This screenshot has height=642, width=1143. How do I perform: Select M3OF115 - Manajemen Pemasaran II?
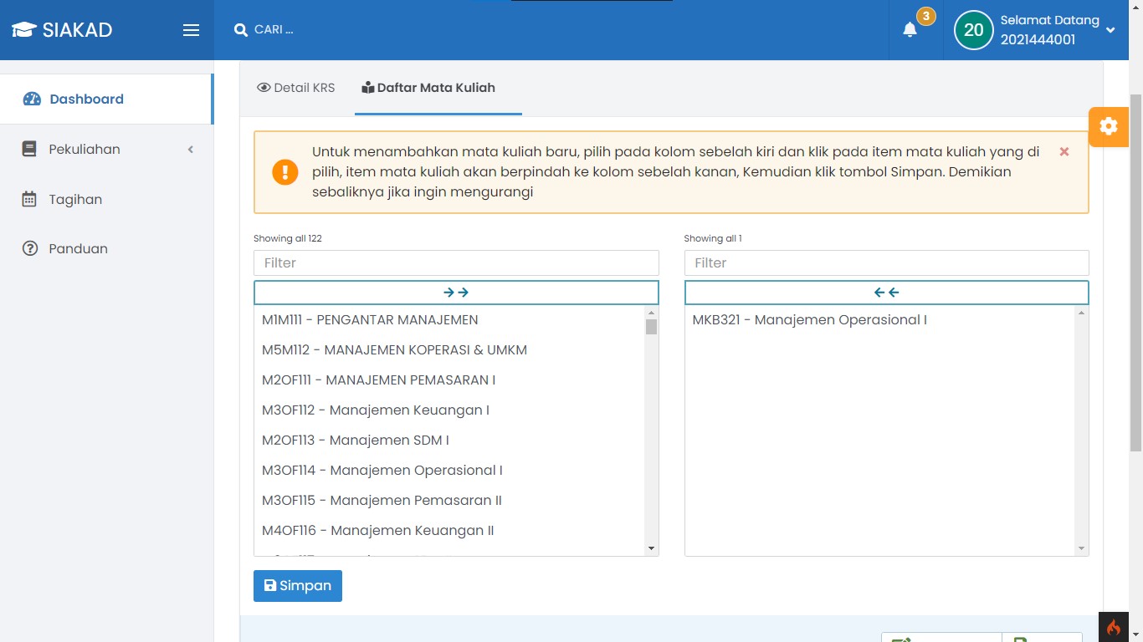449,501
